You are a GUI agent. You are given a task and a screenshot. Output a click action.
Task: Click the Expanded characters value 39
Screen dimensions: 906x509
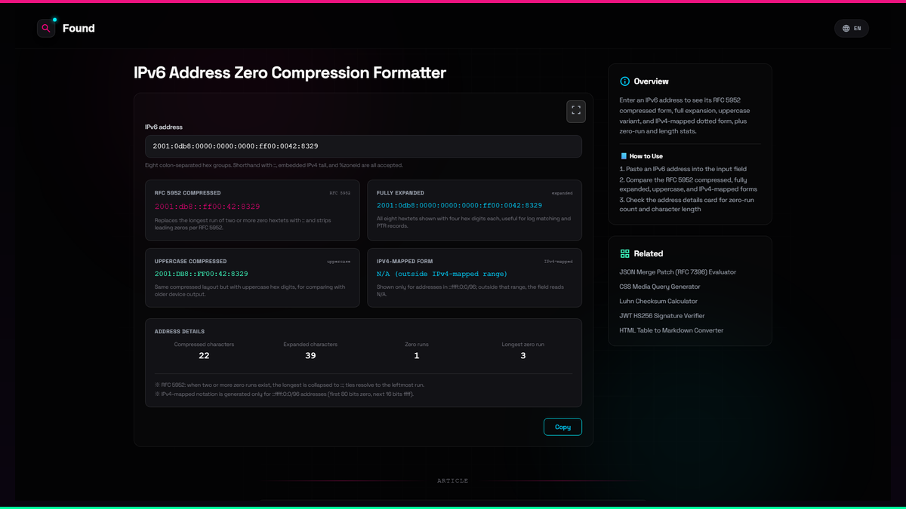(x=310, y=356)
